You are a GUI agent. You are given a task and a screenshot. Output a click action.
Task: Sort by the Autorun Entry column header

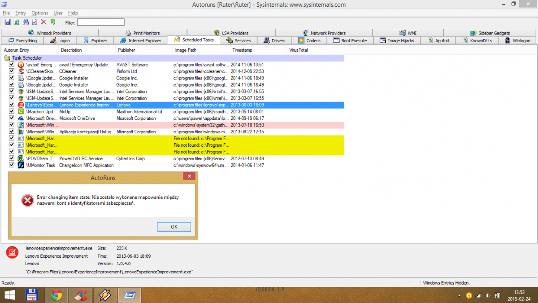(x=30, y=50)
